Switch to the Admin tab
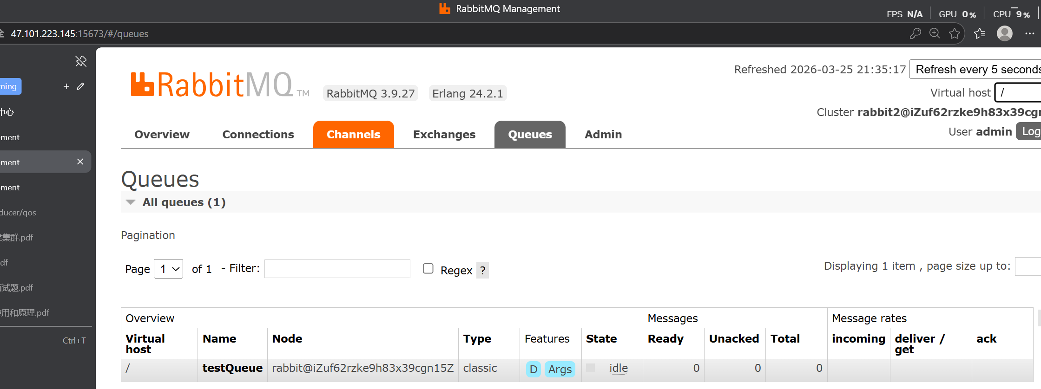Viewport: 1041px width, 389px height. (x=603, y=135)
